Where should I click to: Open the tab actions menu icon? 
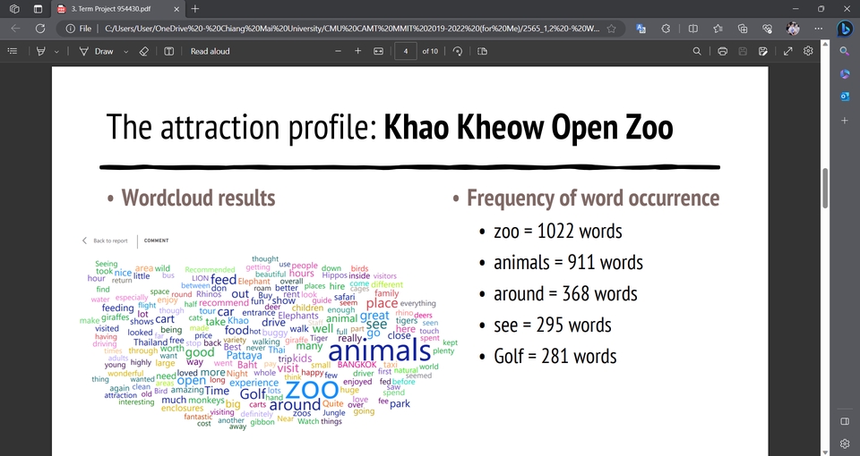coord(38,9)
